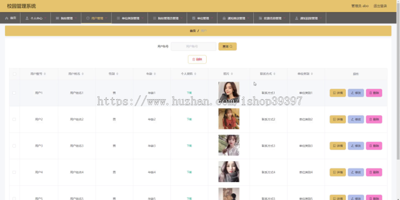This screenshot has height=200, width=400.
Task: Expand the chevron beside 投票信息管理
Action: (x=284, y=18)
